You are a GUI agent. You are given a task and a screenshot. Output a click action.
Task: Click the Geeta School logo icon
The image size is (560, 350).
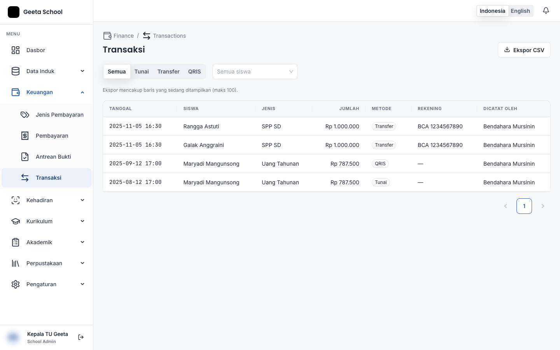[x=14, y=12]
